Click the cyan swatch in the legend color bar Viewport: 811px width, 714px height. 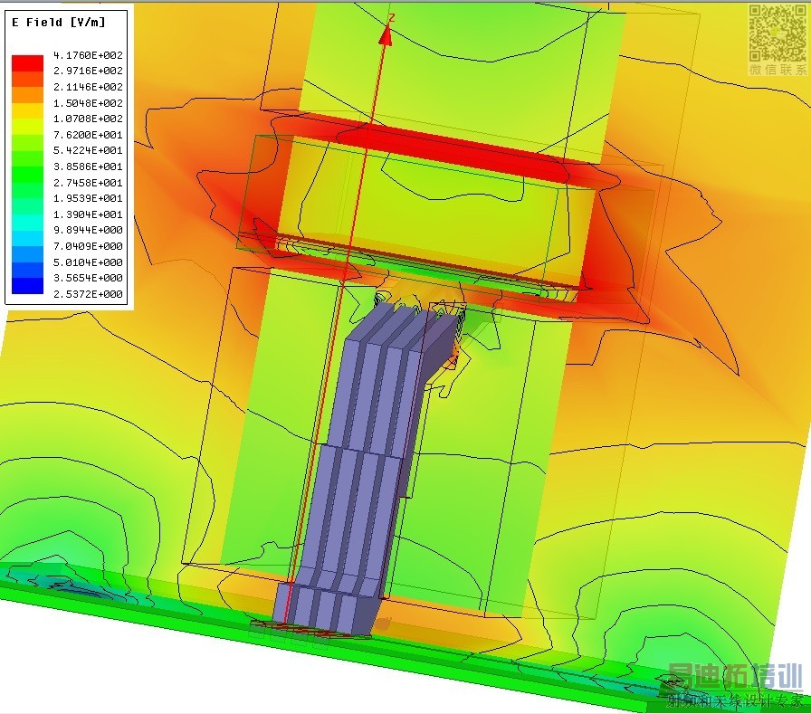27,223
